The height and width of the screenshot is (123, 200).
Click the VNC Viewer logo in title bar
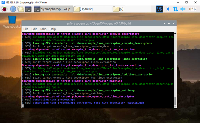pos(3,3)
